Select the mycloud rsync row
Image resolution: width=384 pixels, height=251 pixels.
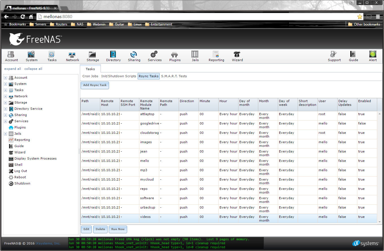(229, 181)
